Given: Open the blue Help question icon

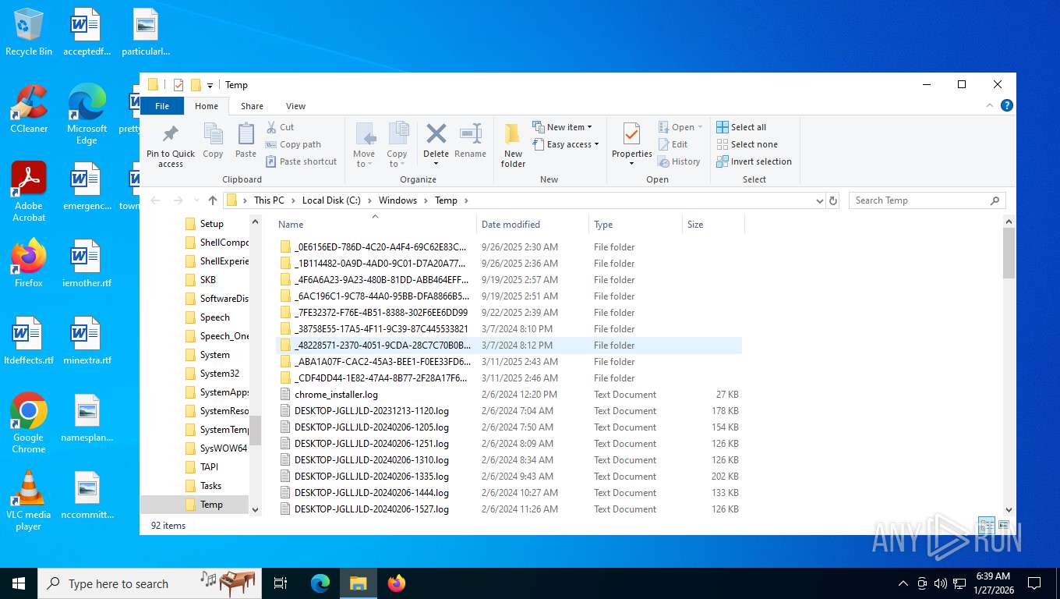Looking at the screenshot, I should coord(1007,105).
